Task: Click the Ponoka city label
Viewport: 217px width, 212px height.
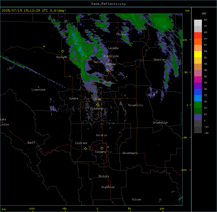Action: tap(121, 34)
